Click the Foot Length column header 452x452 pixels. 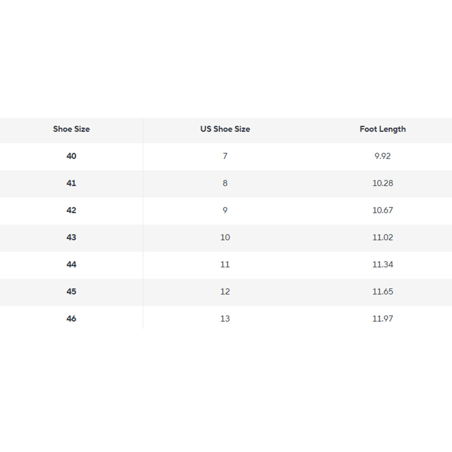click(x=383, y=129)
